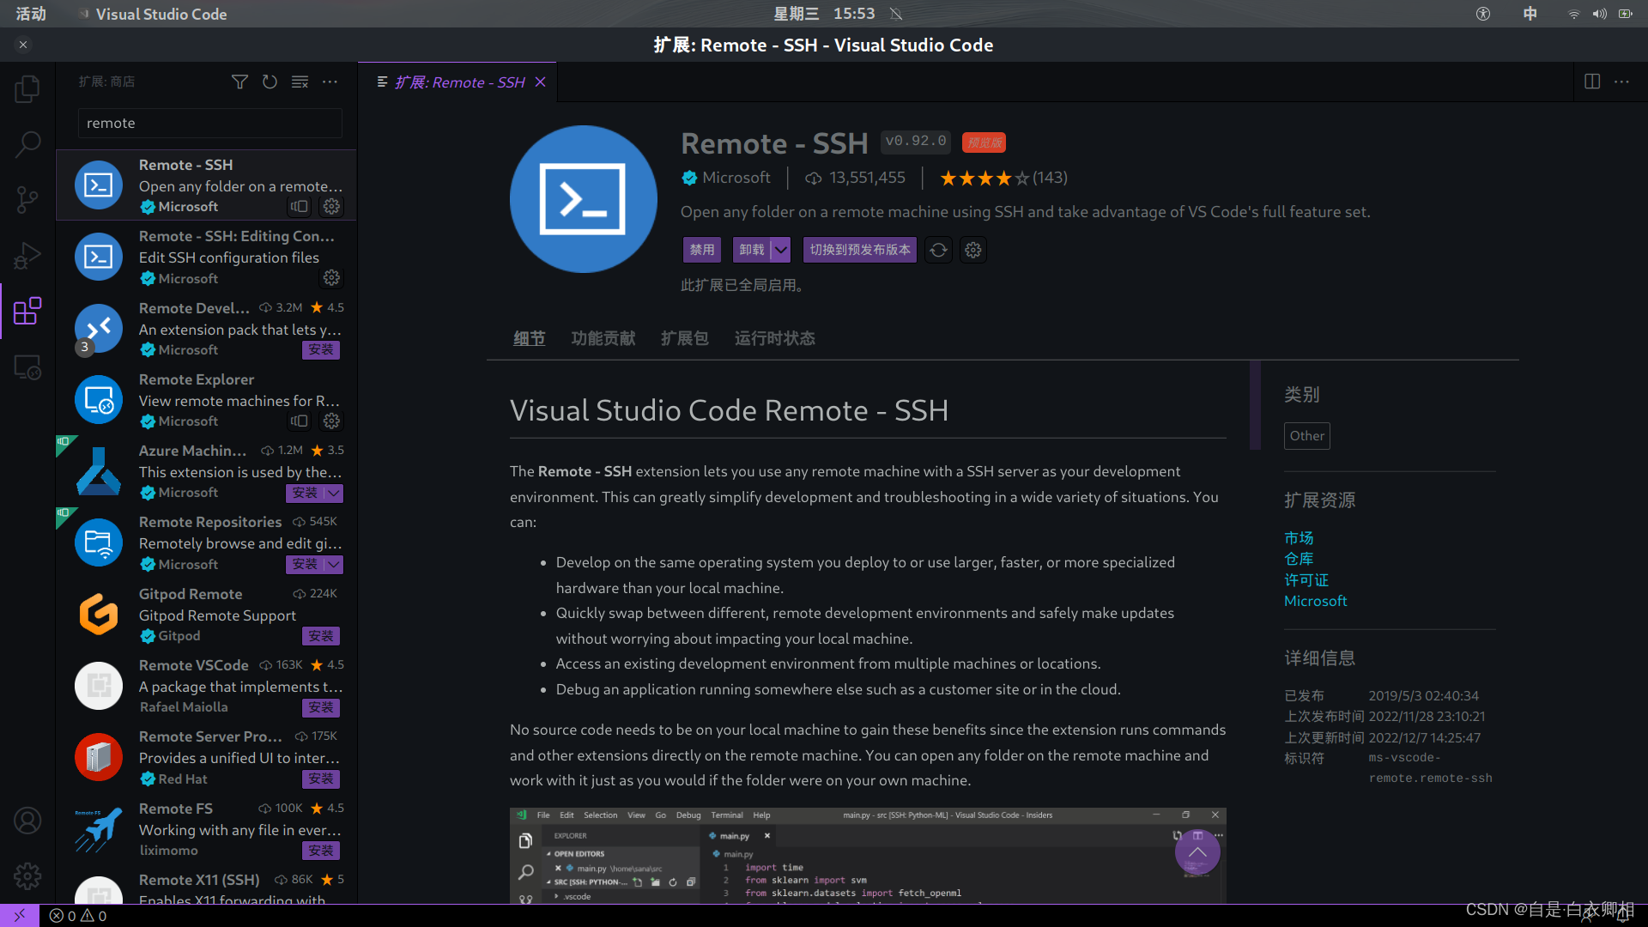
Task: Open 许可证 license link
Action: coord(1306,580)
